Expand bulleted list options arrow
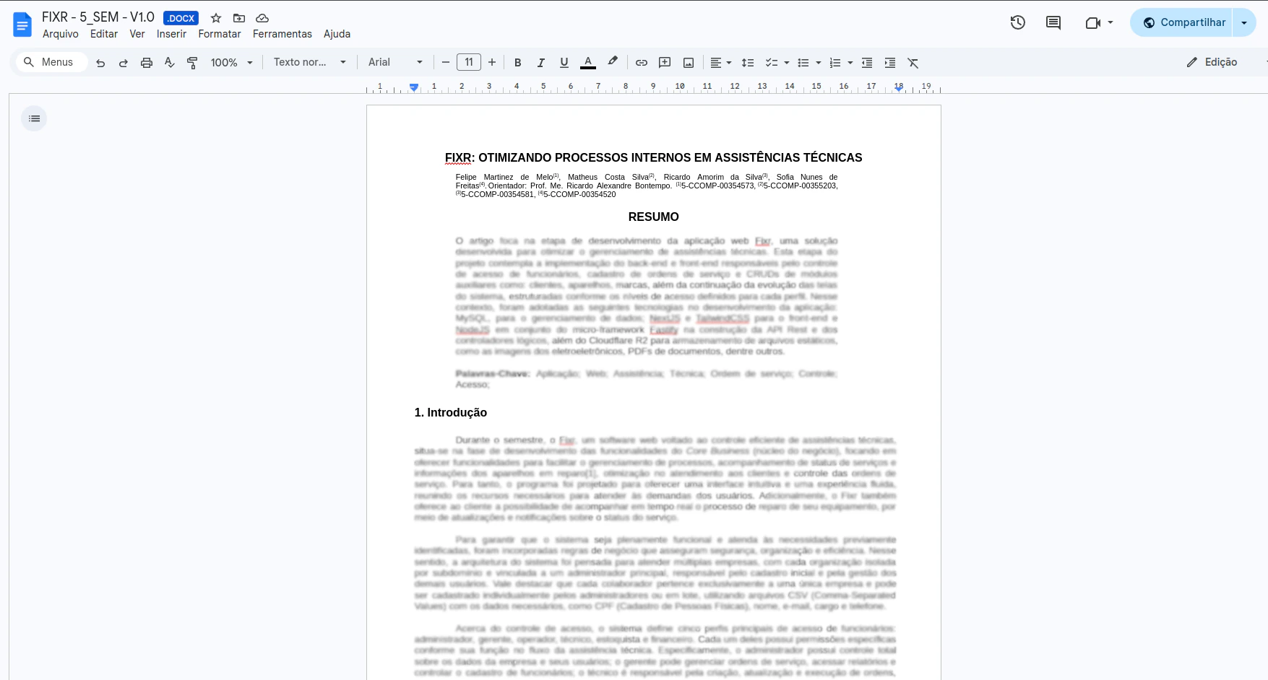The width and height of the screenshot is (1268, 680). (819, 63)
